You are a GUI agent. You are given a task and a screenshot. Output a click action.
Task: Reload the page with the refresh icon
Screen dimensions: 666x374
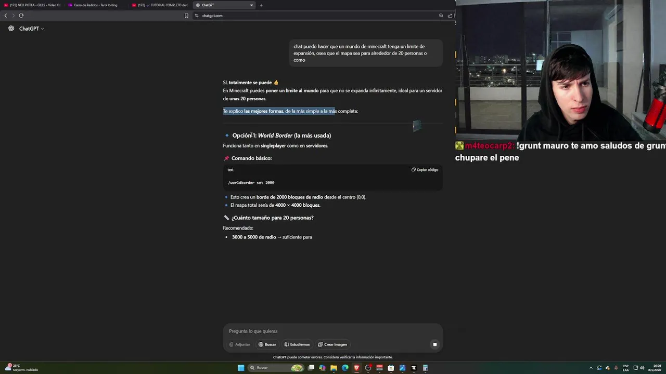click(x=21, y=16)
